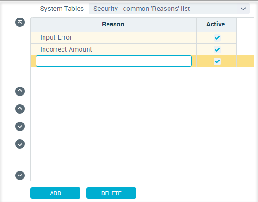Image resolution: width=258 pixels, height=202 pixels.
Task: Toggle Active checkbox on the new blank row
Action: click(217, 61)
